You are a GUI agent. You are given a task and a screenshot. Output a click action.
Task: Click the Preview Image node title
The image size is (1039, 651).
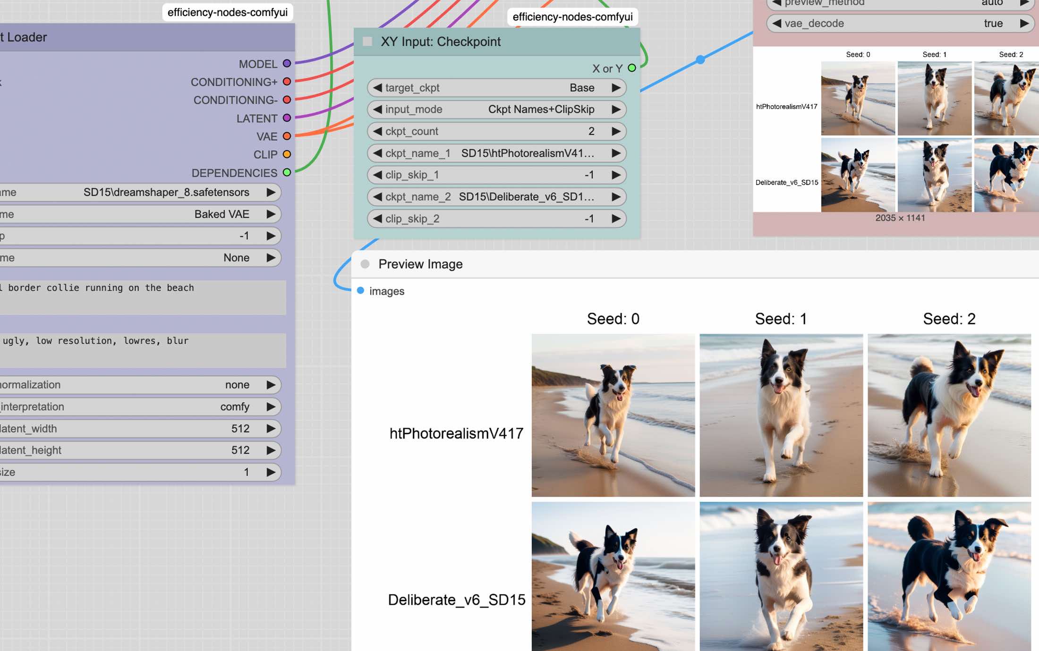[420, 264]
